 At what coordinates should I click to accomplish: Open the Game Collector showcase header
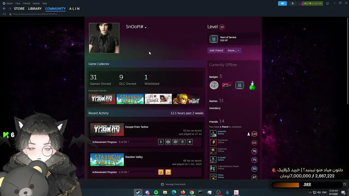(x=99, y=64)
